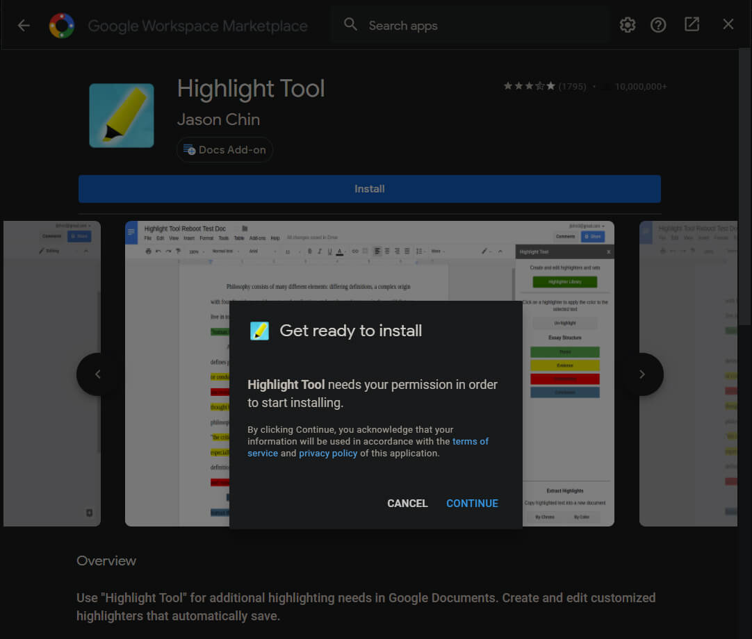
Task: Click the blue Install button
Action: pyautogui.click(x=369, y=189)
